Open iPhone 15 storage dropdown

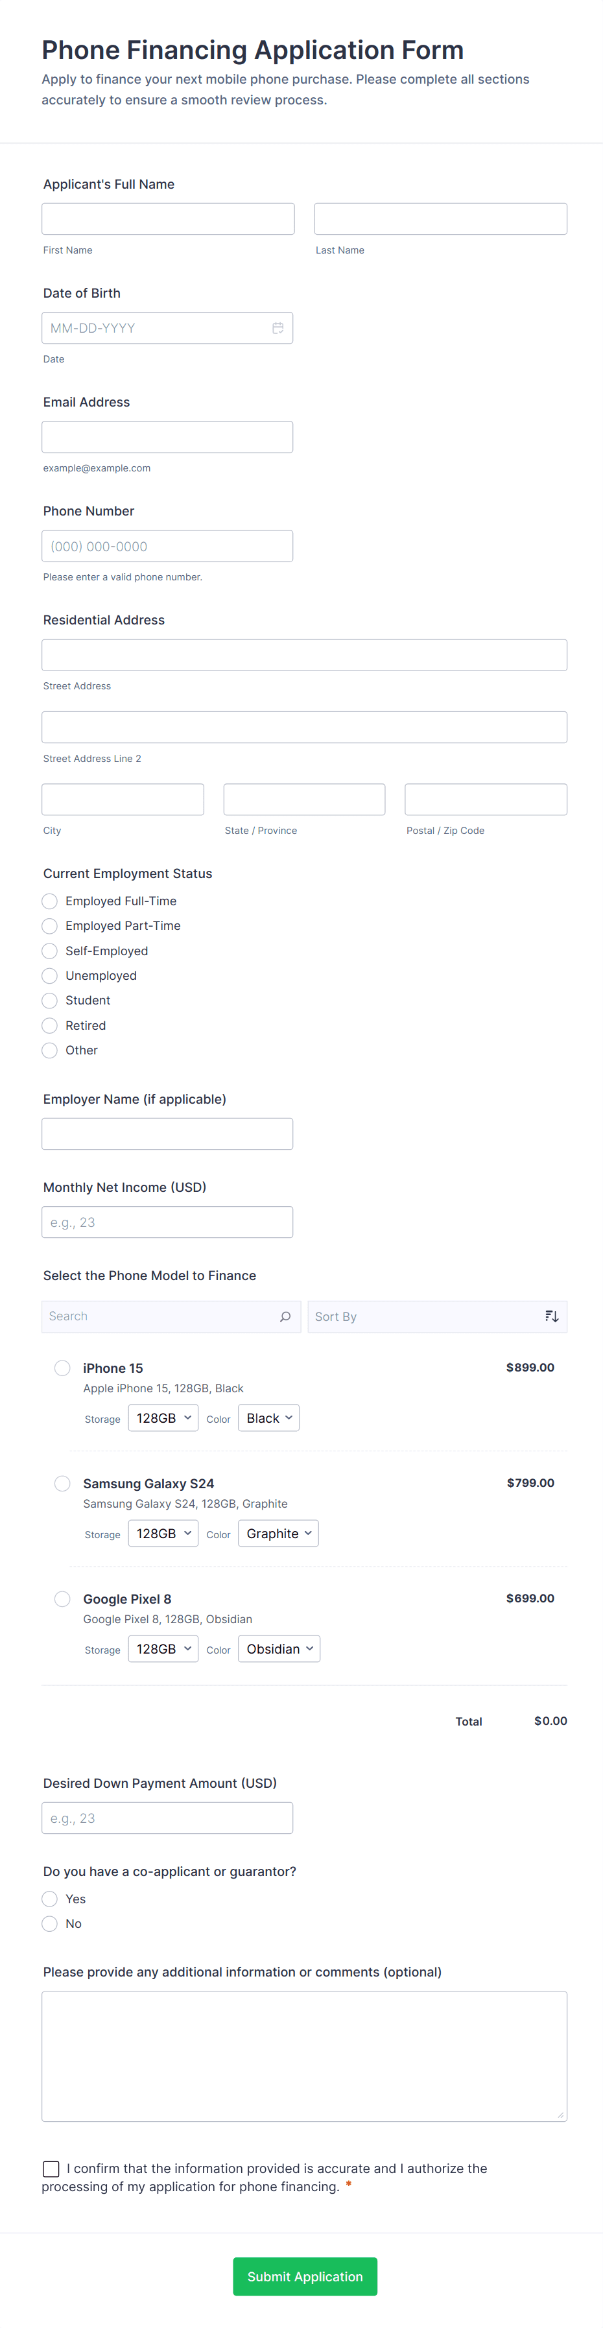163,1418
